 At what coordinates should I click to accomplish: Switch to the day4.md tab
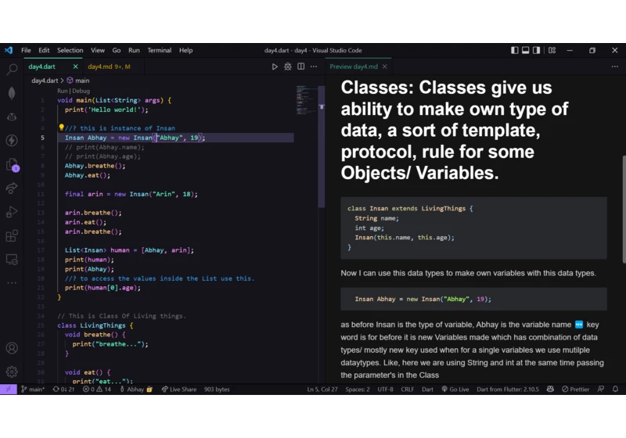coord(109,66)
